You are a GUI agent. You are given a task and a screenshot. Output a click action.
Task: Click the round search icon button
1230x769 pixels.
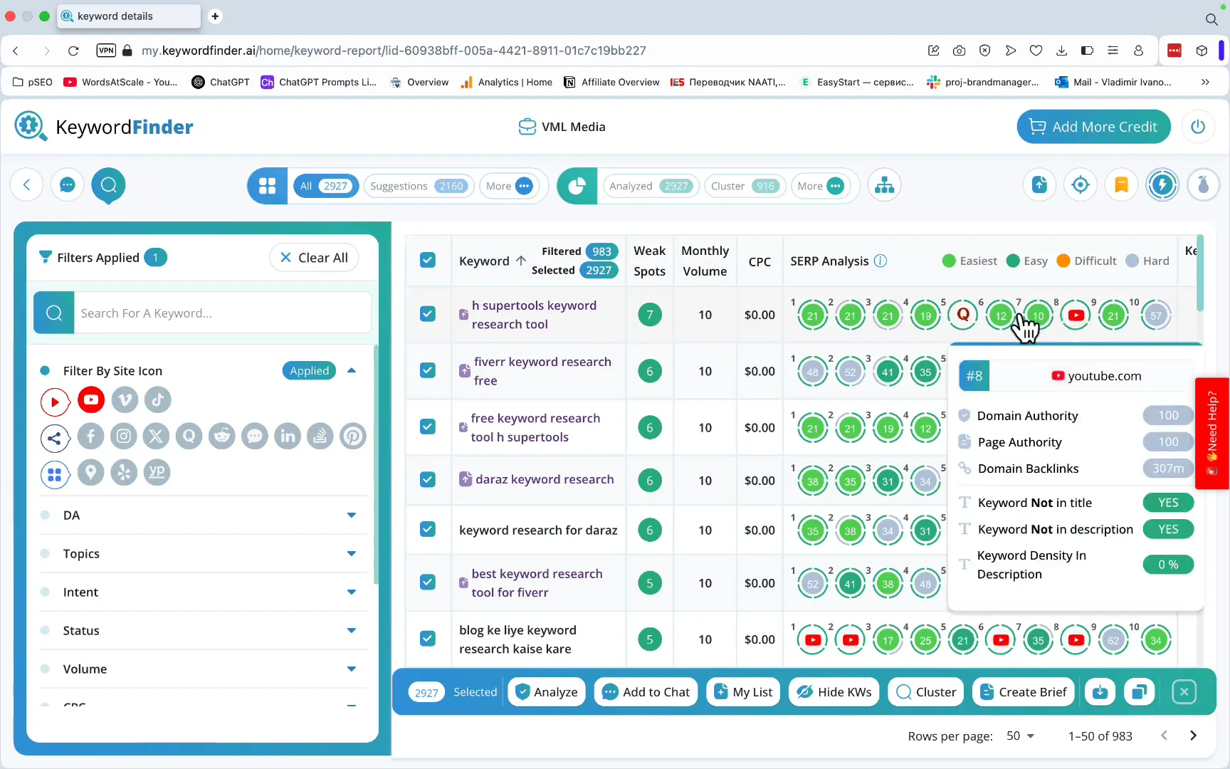109,185
